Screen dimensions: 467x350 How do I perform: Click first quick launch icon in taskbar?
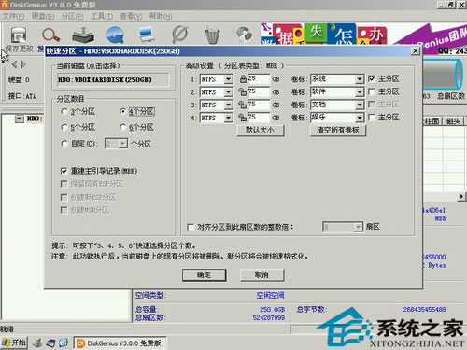(x=37, y=343)
